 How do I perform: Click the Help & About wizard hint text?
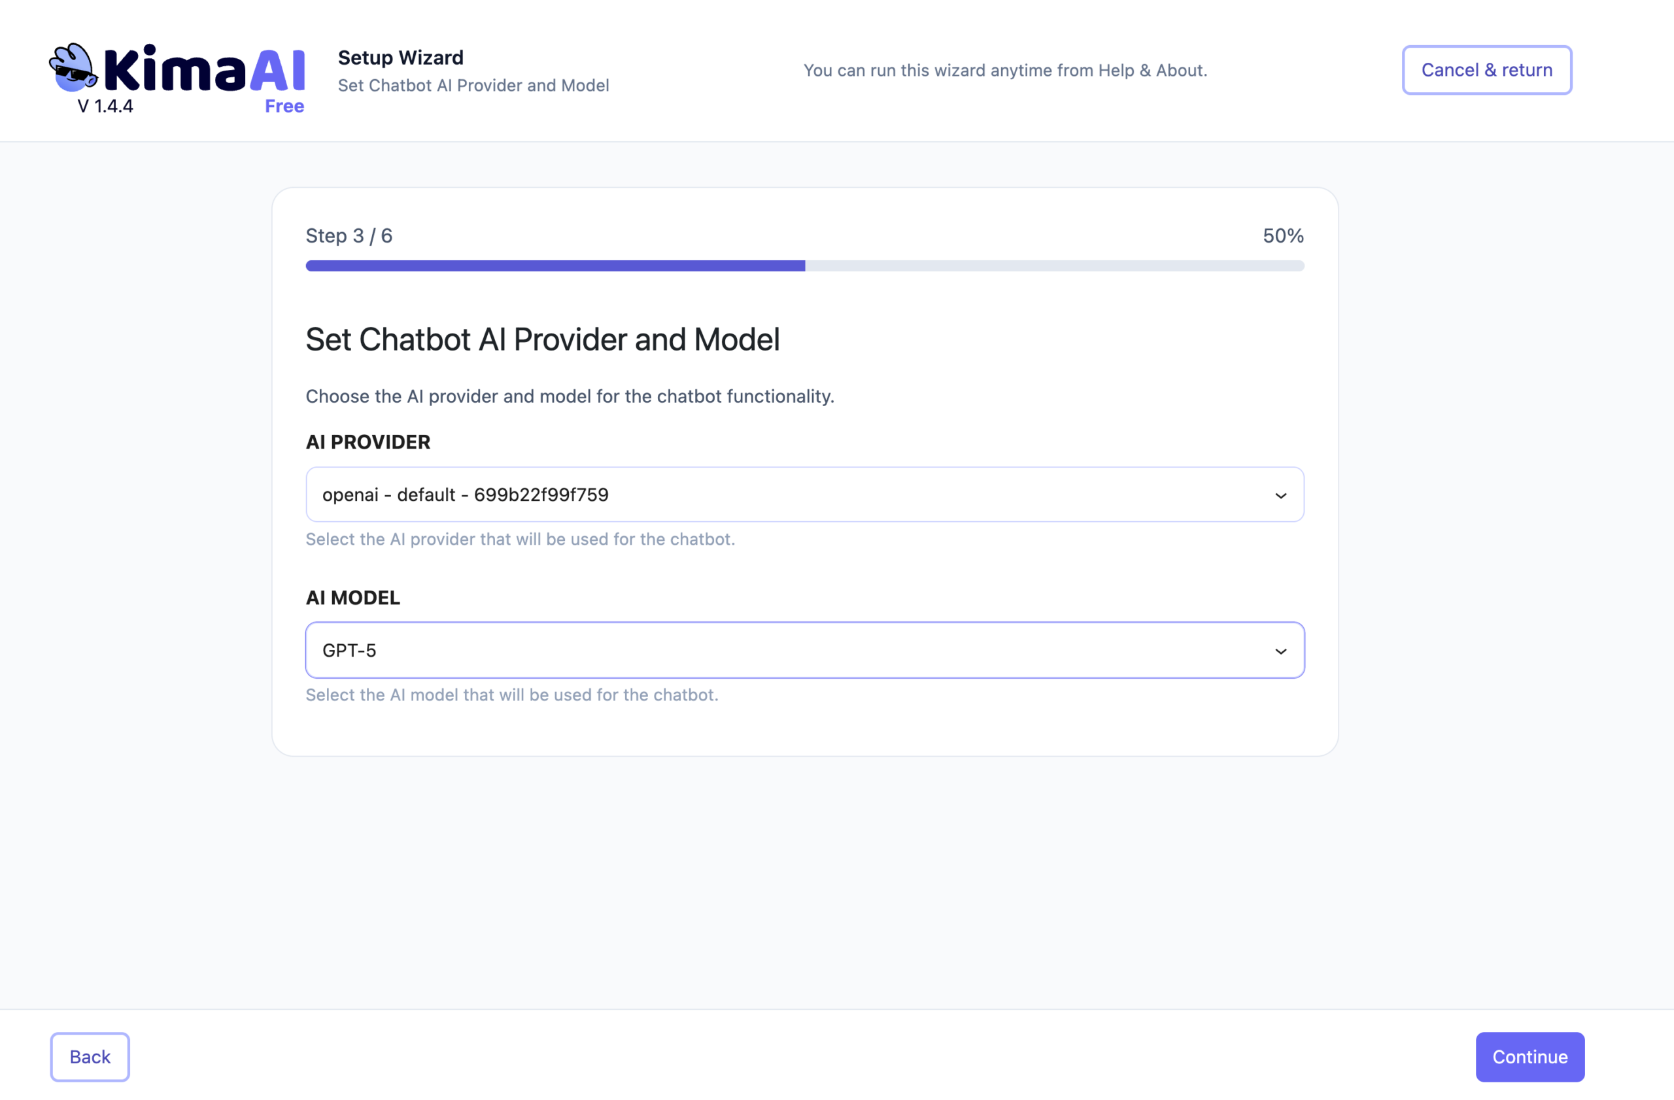tap(1004, 71)
